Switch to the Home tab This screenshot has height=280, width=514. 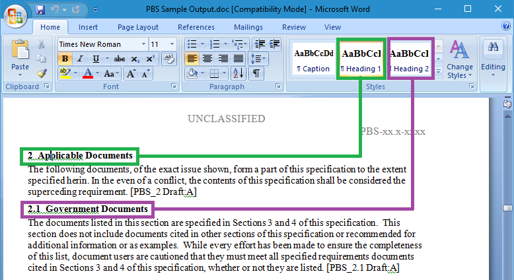(x=50, y=27)
